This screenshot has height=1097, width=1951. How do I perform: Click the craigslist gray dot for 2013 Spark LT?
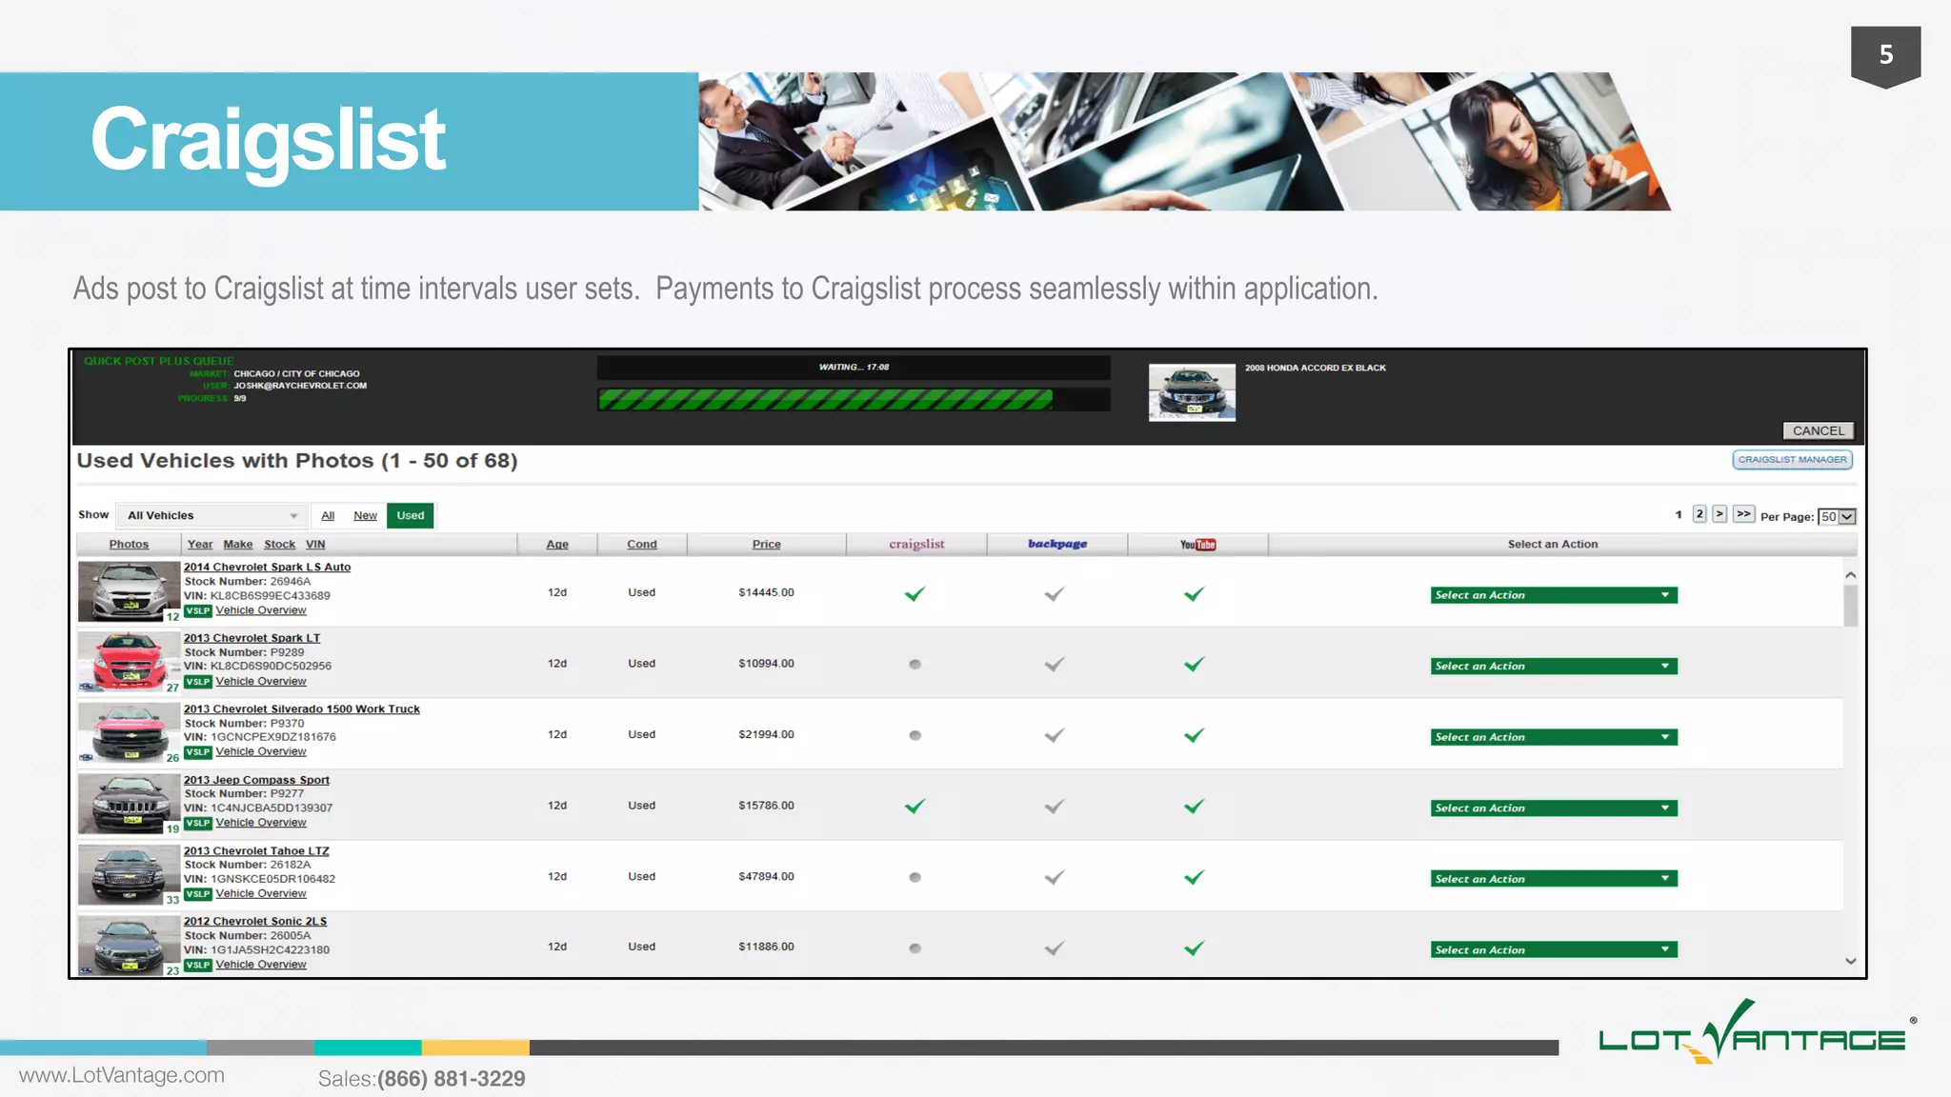click(915, 665)
